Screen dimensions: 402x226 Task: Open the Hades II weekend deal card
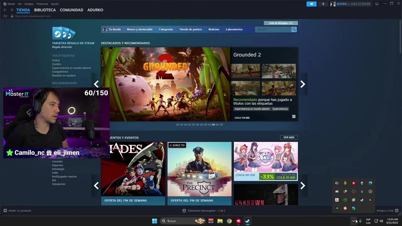click(x=133, y=174)
